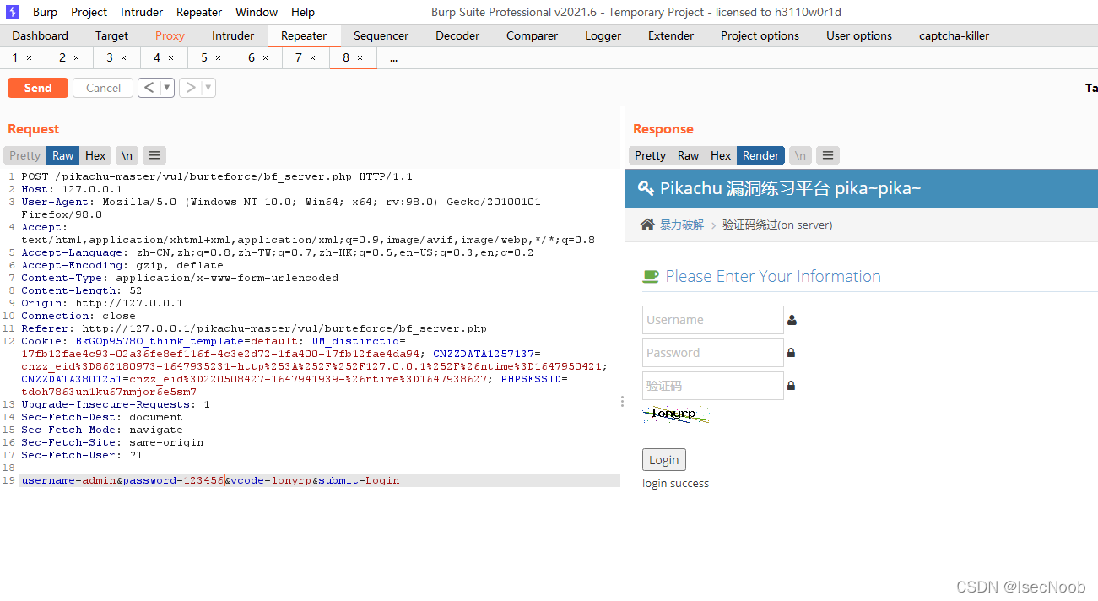
Task: Refresh the lonyrp captcha image
Action: pos(676,414)
